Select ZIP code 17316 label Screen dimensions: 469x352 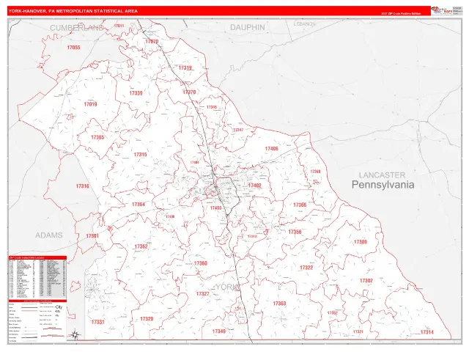[83, 186]
